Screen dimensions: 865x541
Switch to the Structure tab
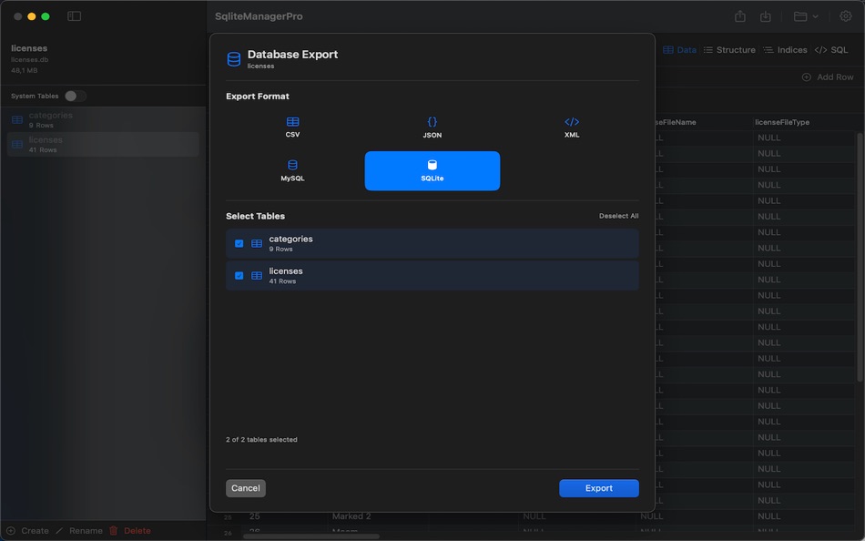(x=736, y=49)
